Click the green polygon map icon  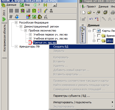34,11
